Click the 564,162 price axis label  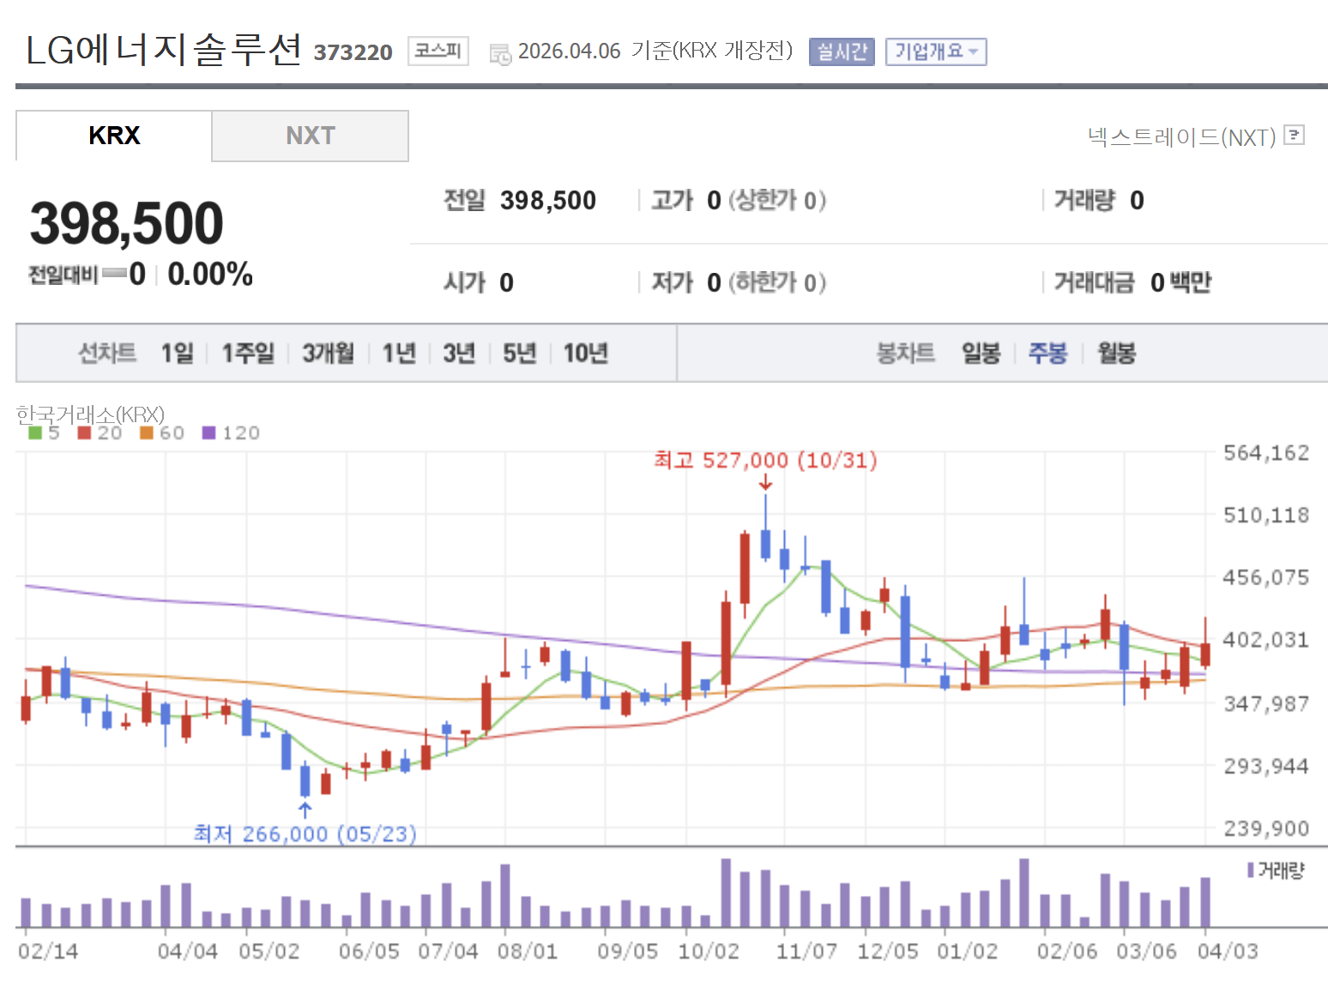point(1266,452)
